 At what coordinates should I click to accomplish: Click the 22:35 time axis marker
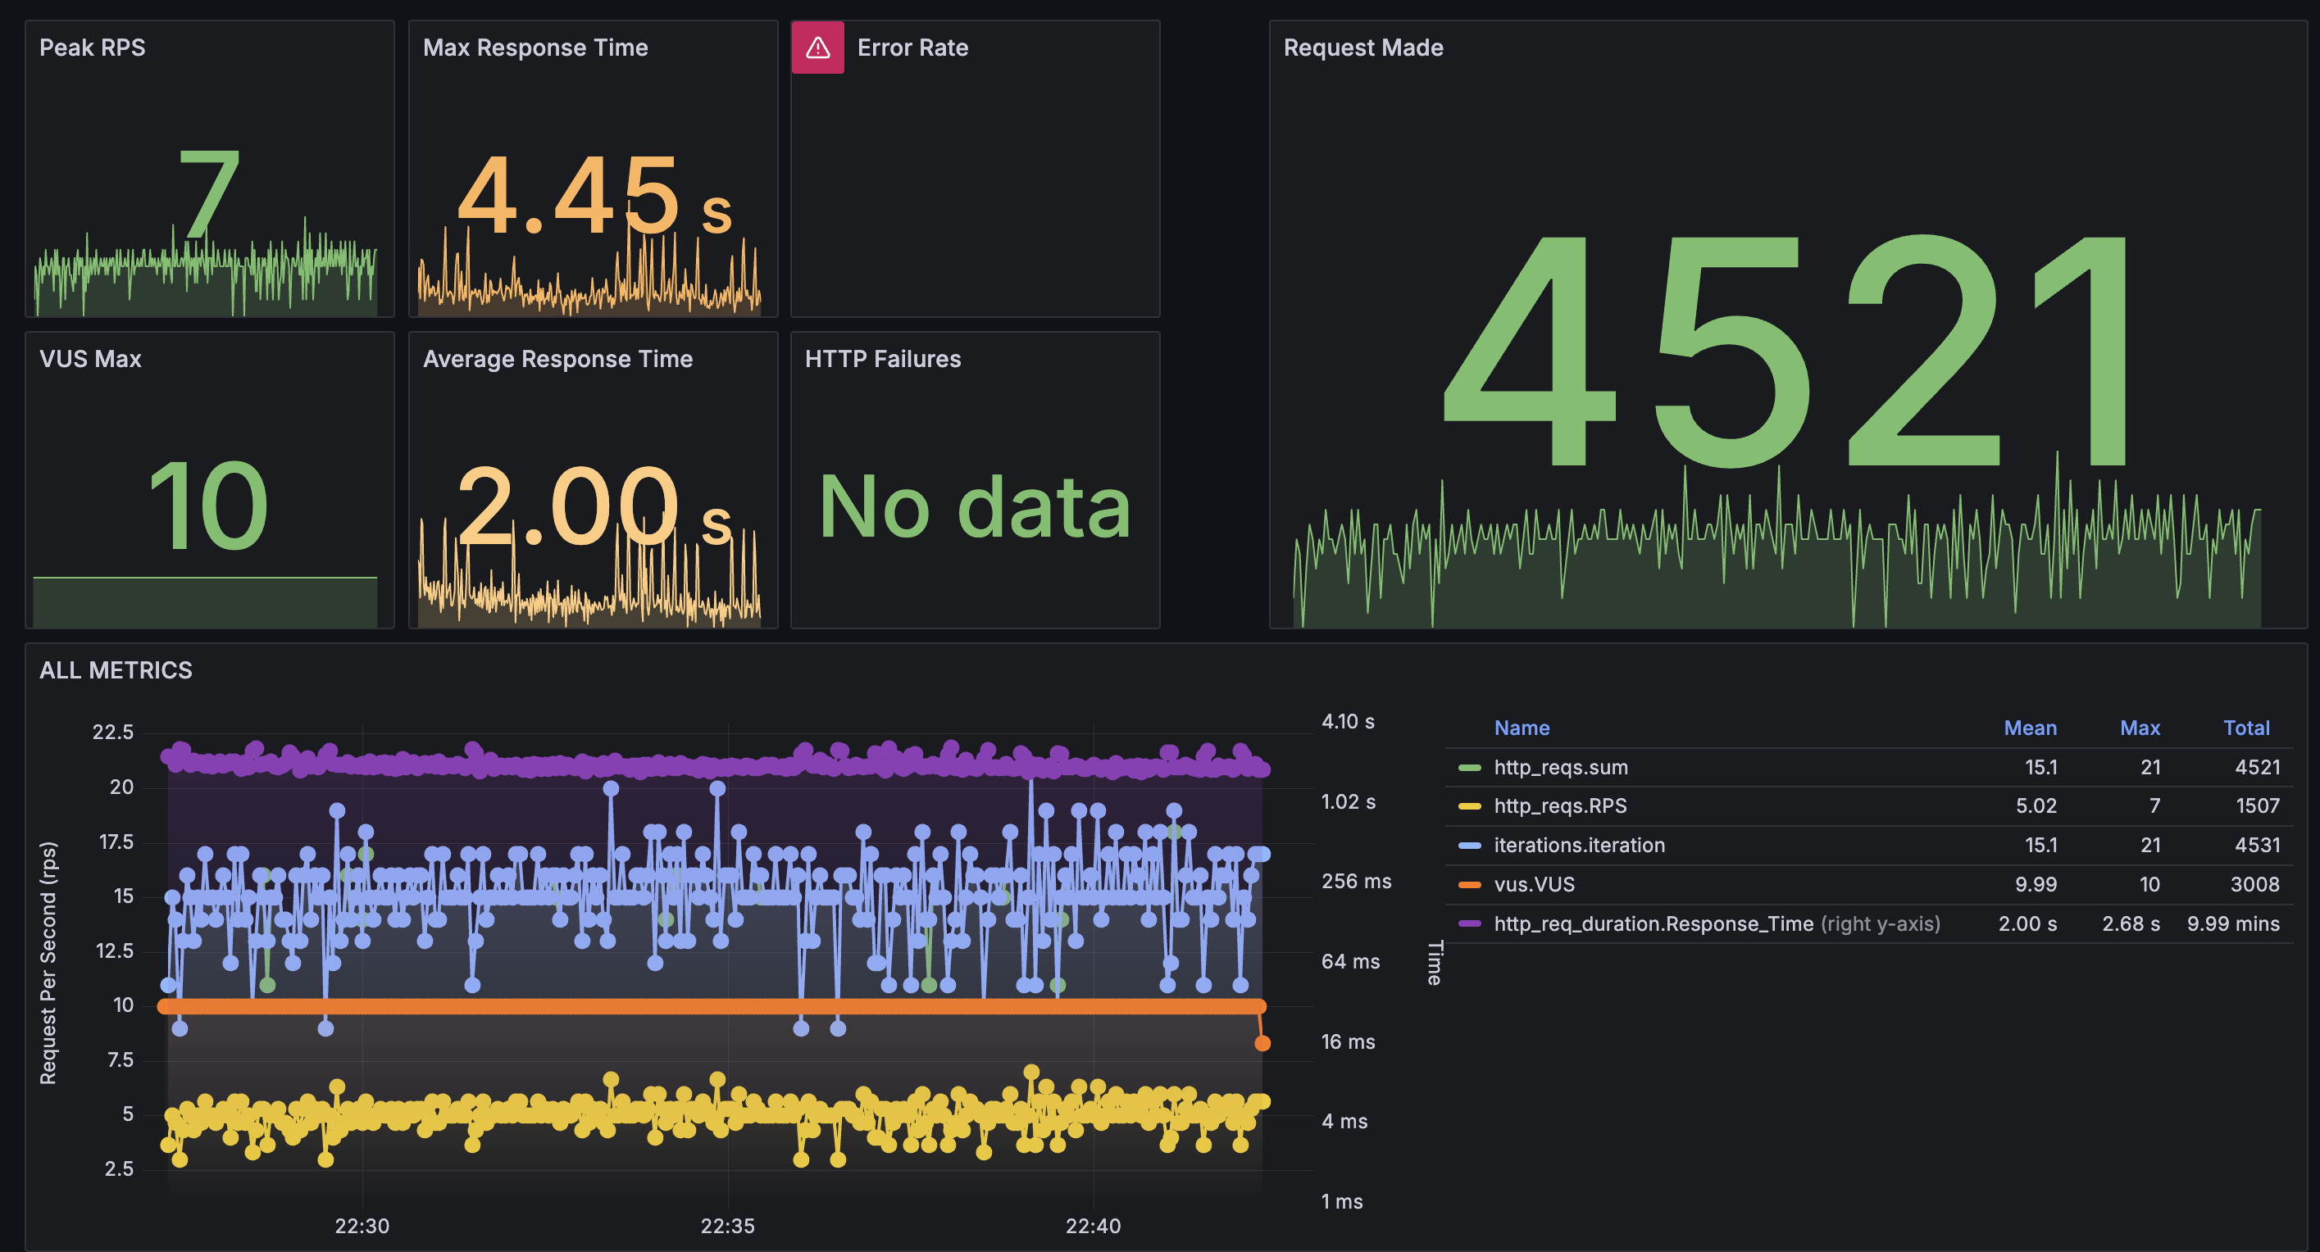pyautogui.click(x=727, y=1226)
